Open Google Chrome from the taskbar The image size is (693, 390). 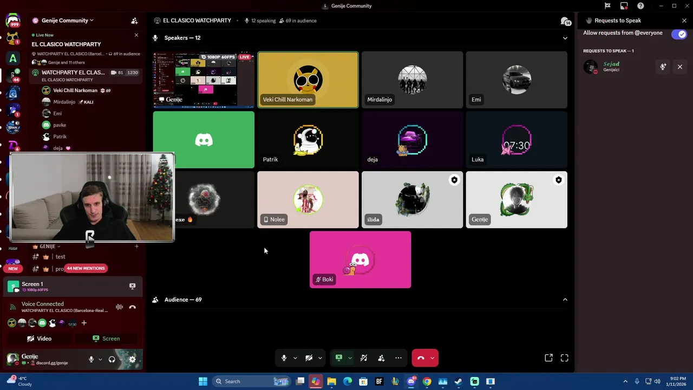(427, 381)
